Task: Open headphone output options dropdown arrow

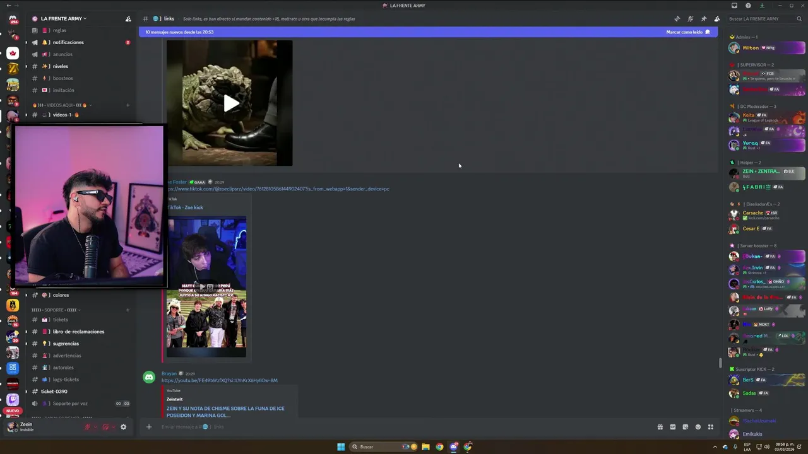Action: [113, 427]
